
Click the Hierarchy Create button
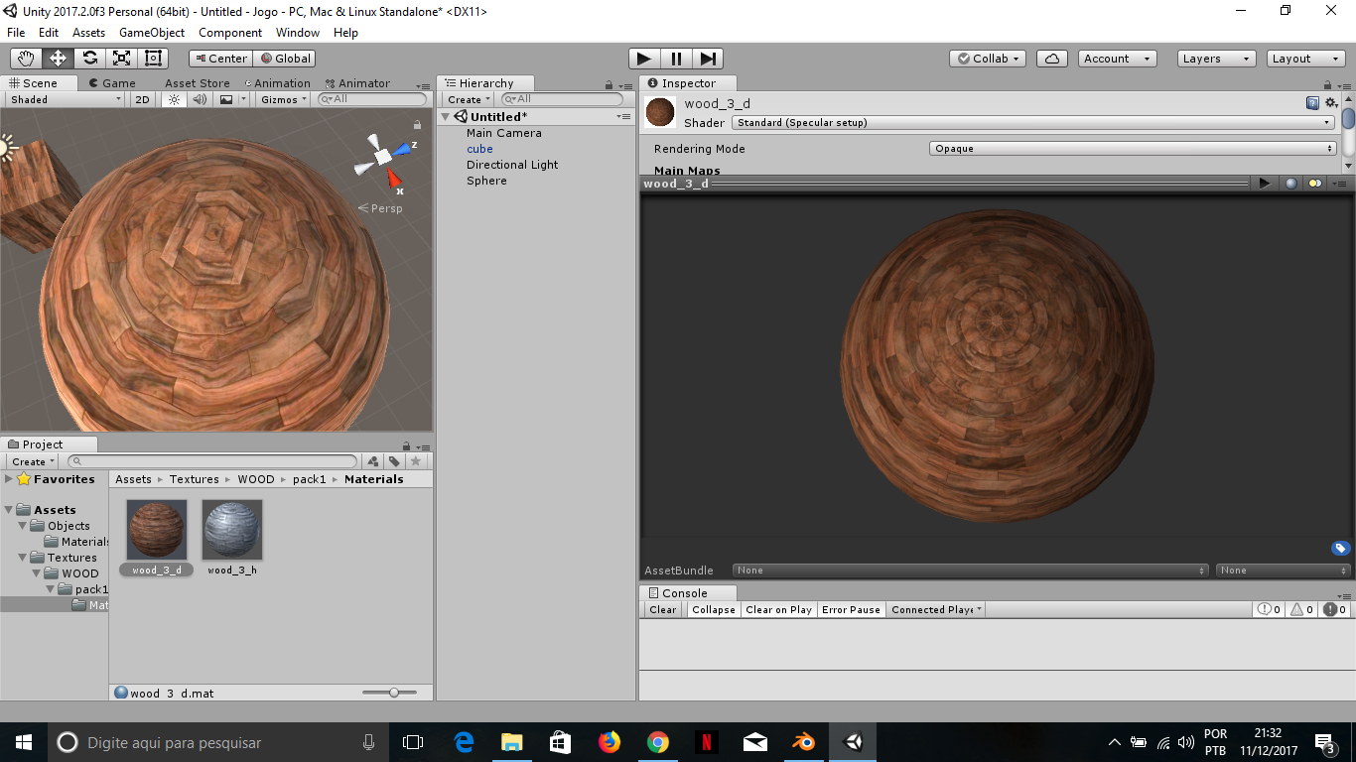tap(468, 99)
